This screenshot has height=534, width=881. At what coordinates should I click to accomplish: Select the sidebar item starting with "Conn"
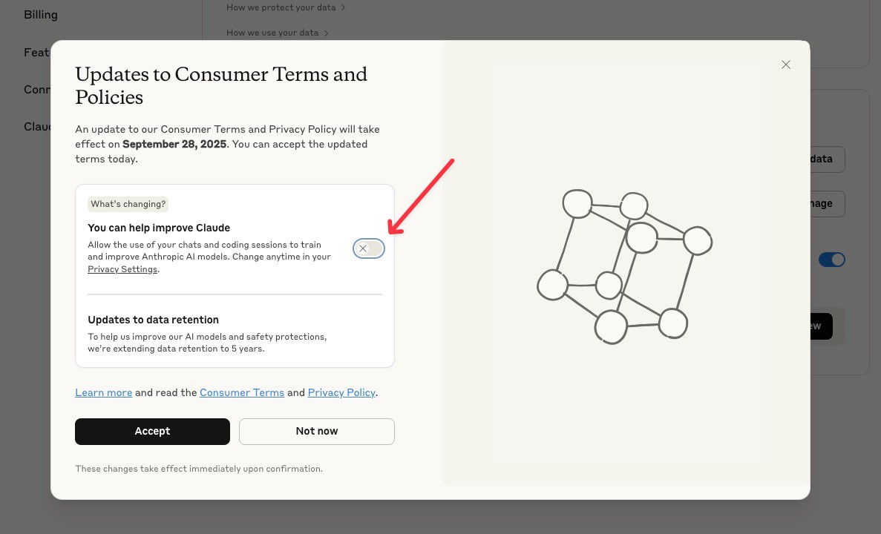click(x=37, y=89)
